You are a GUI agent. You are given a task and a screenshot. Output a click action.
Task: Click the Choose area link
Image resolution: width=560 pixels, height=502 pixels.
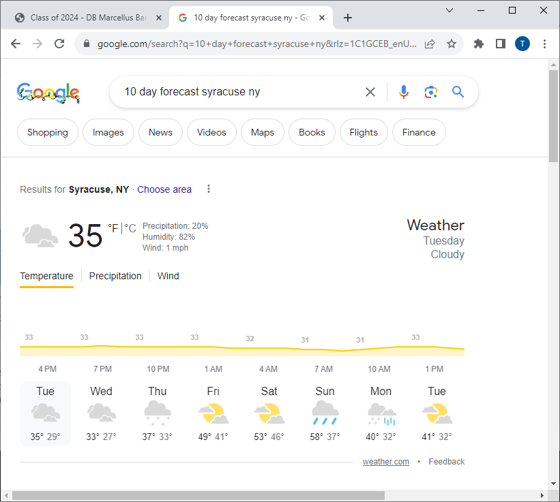[164, 189]
